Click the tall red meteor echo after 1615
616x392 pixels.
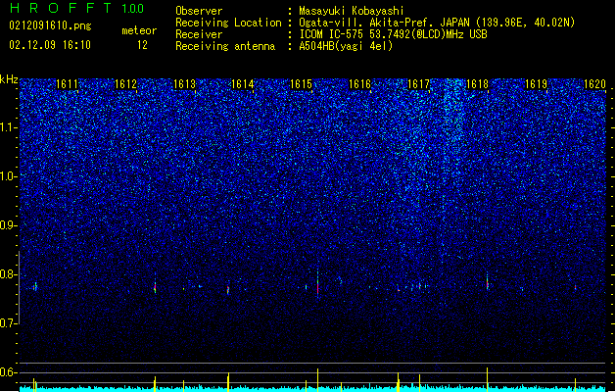pos(317,284)
